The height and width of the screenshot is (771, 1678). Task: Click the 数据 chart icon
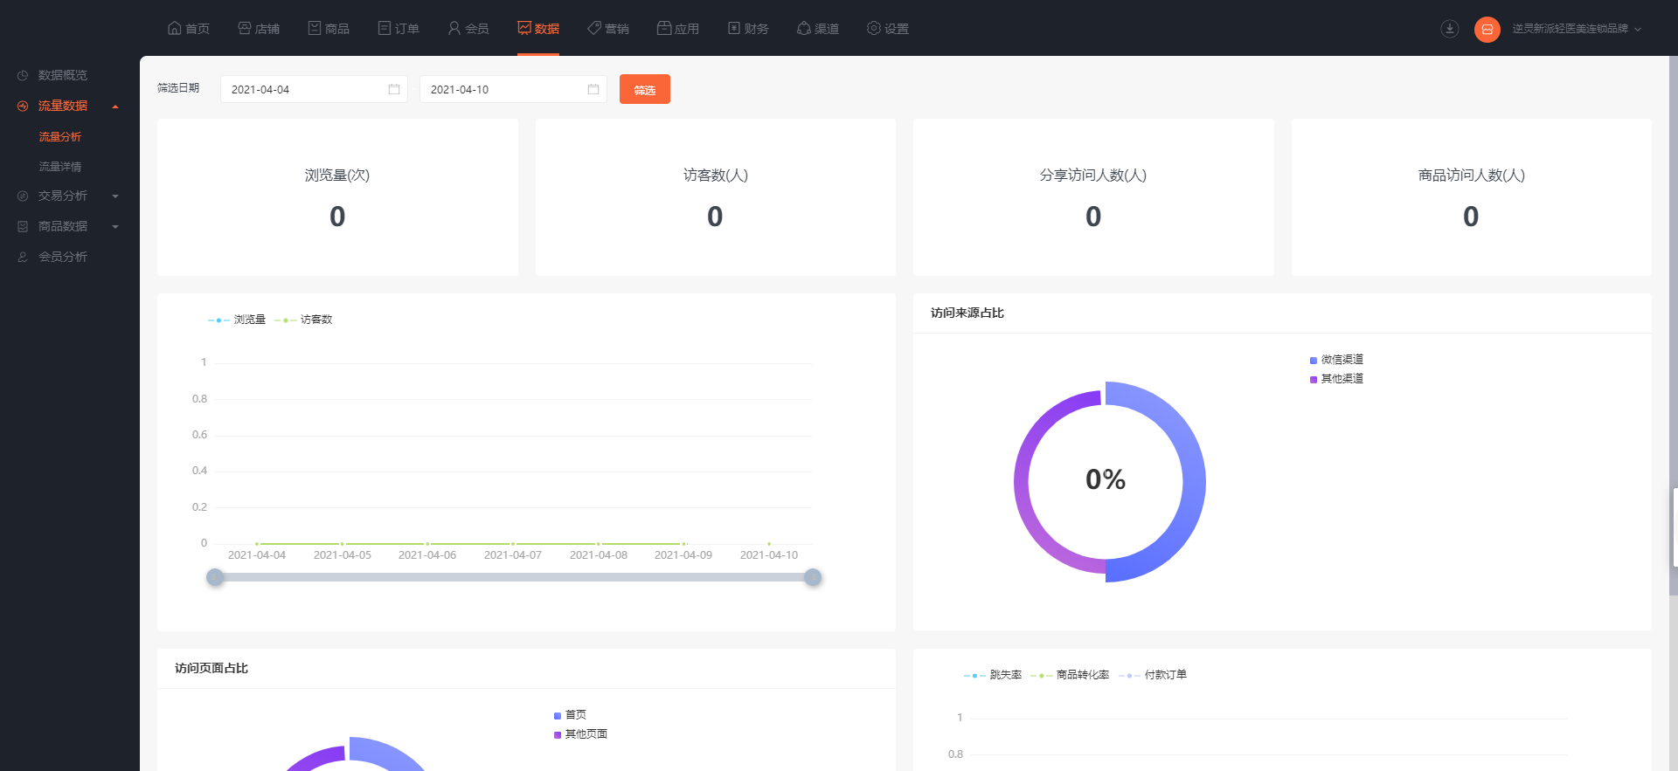pyautogui.click(x=524, y=28)
